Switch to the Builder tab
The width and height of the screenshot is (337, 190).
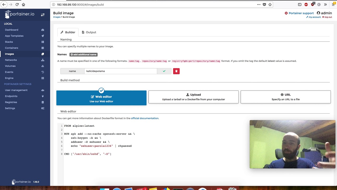(68, 32)
